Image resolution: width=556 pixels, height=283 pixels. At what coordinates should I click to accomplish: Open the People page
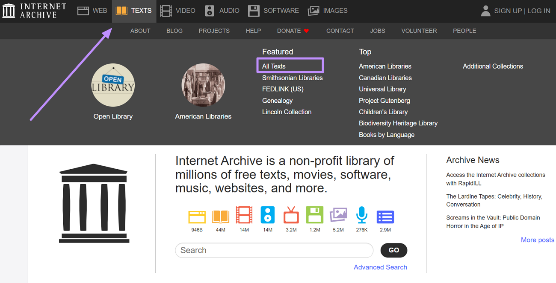(x=464, y=31)
